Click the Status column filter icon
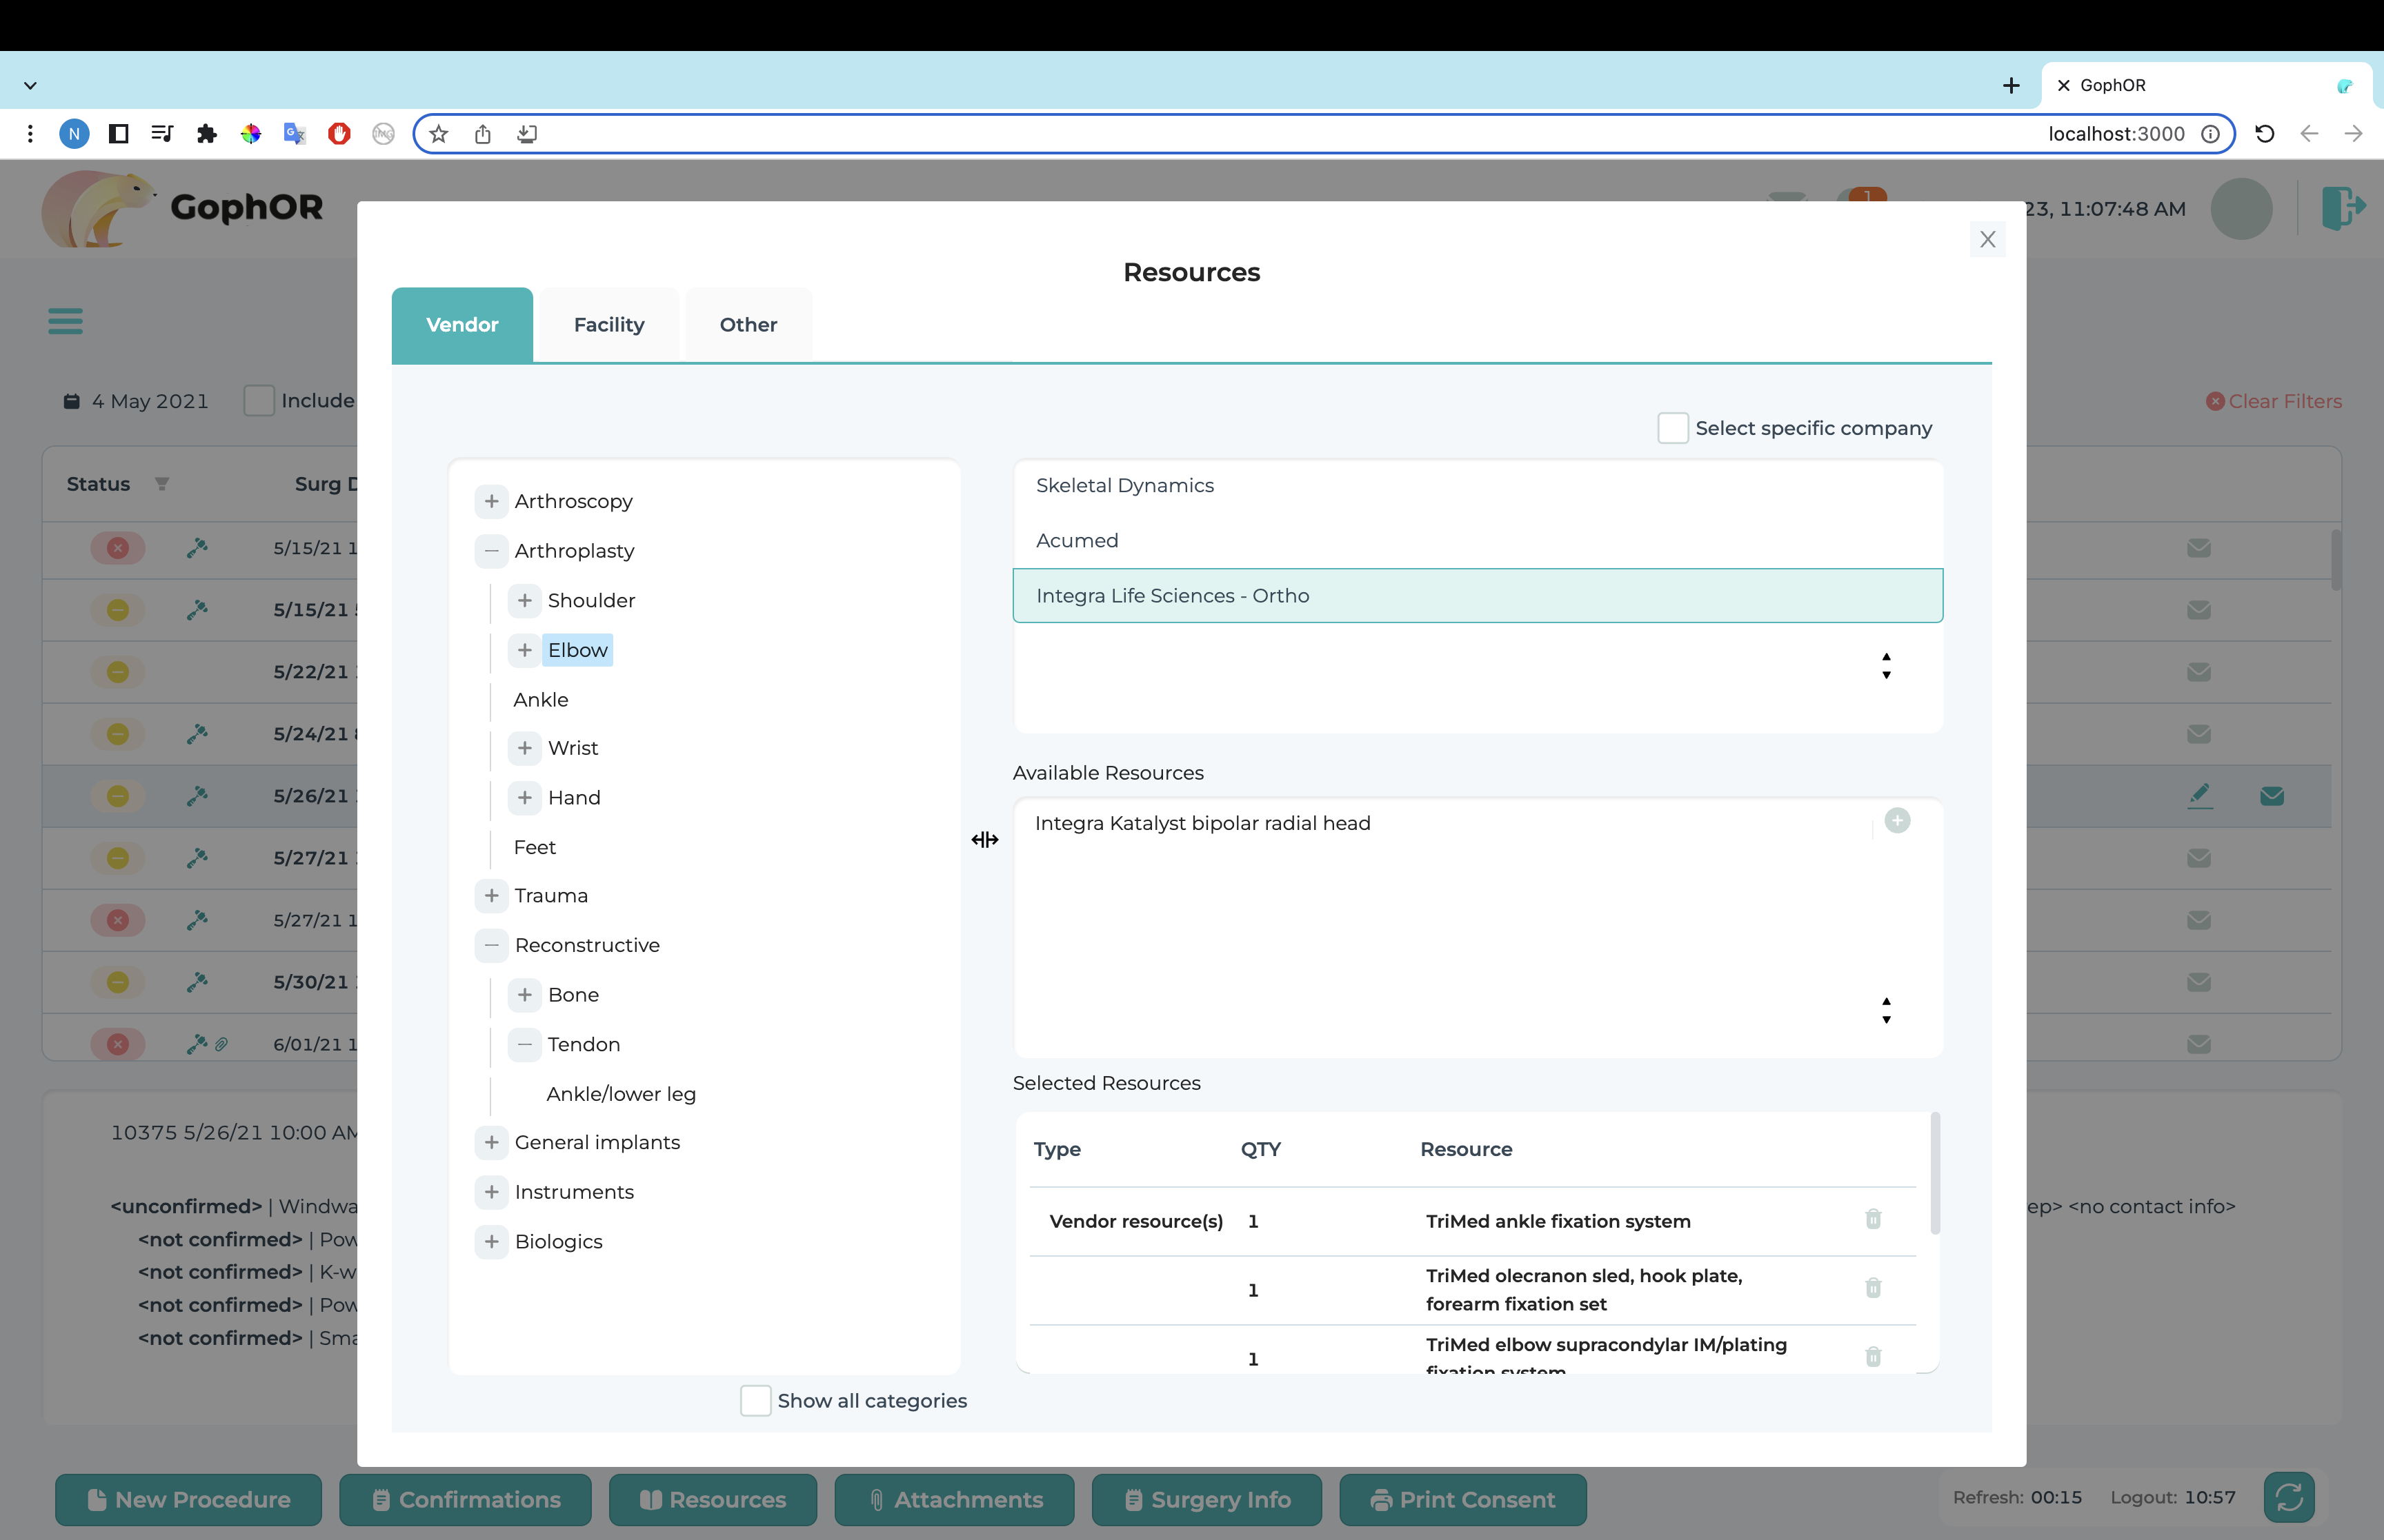The width and height of the screenshot is (2384, 1540). 162,484
